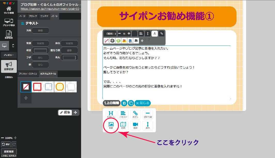Open the 背景 setting dropdown

(x=40, y=43)
